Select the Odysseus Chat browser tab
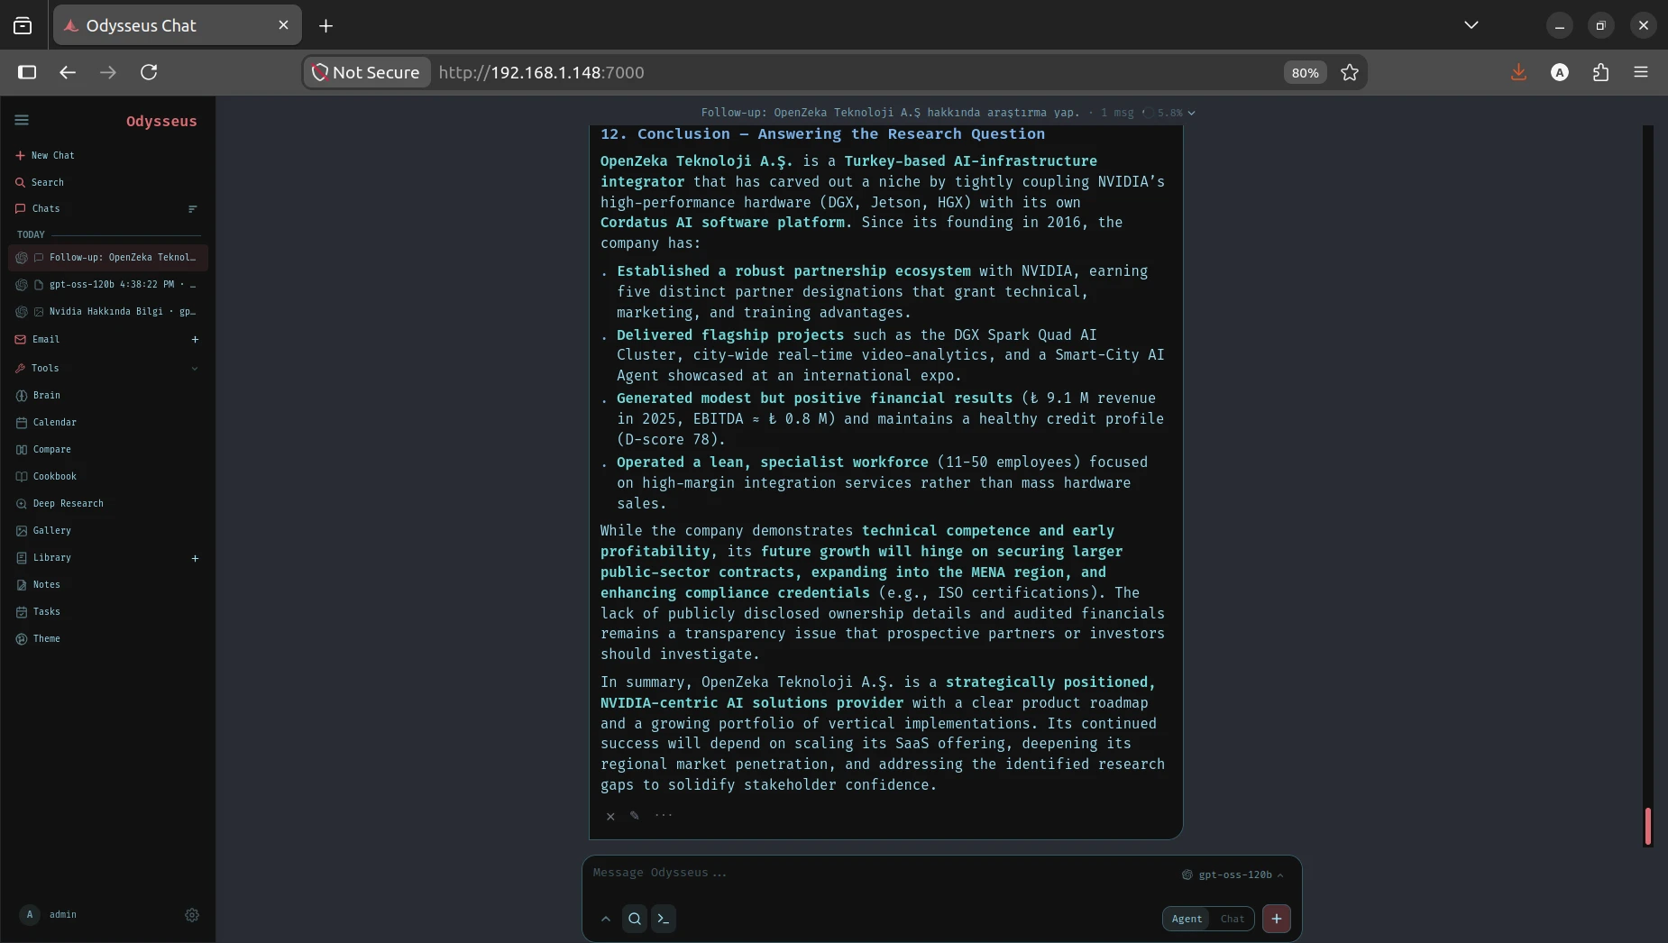 178,25
